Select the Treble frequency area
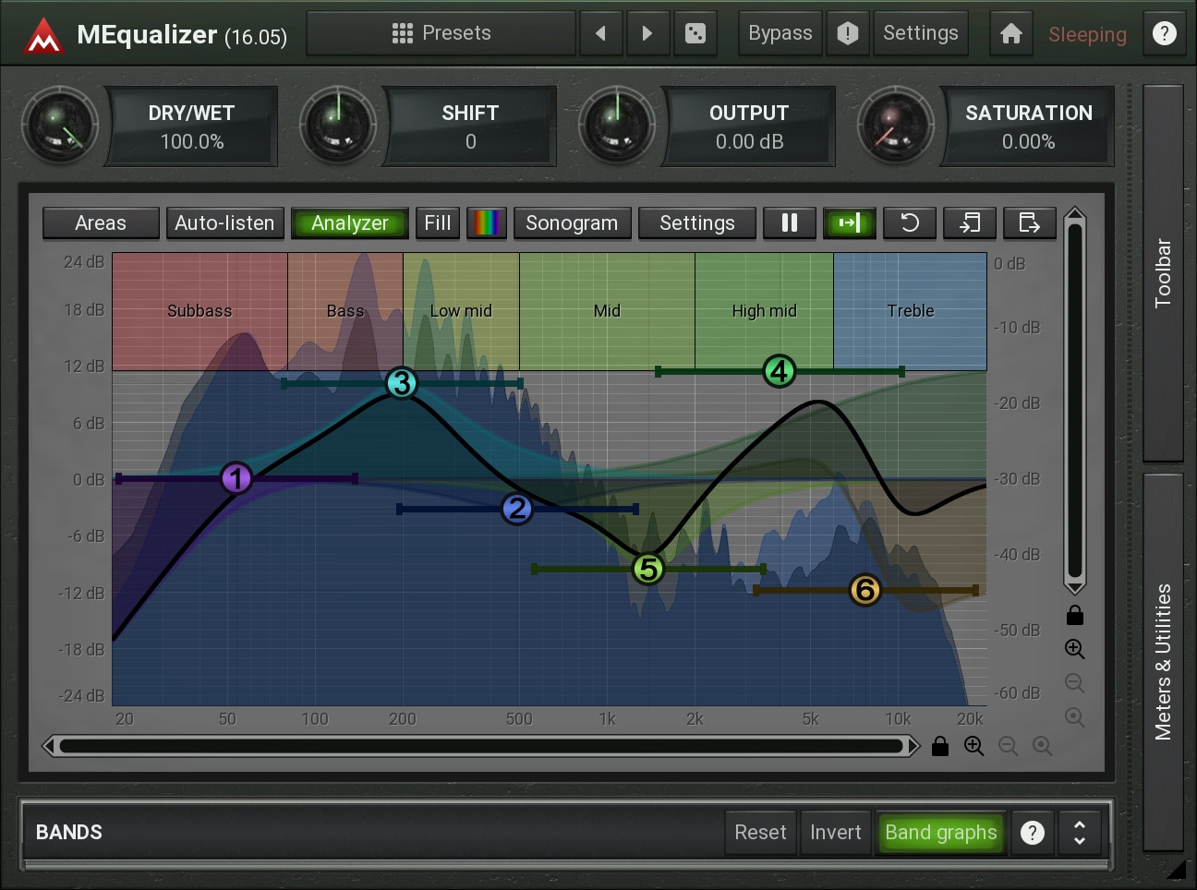1197x890 pixels. 911,311
